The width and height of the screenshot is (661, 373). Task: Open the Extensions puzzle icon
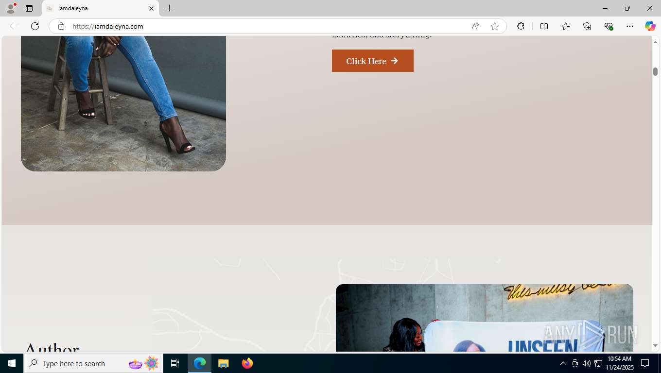pos(521,26)
